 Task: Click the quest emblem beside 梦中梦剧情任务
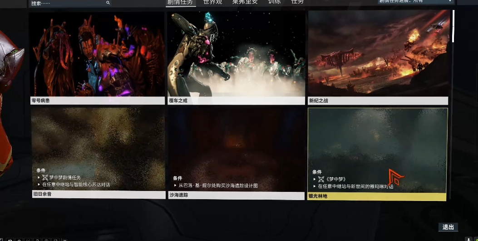[x=45, y=177]
